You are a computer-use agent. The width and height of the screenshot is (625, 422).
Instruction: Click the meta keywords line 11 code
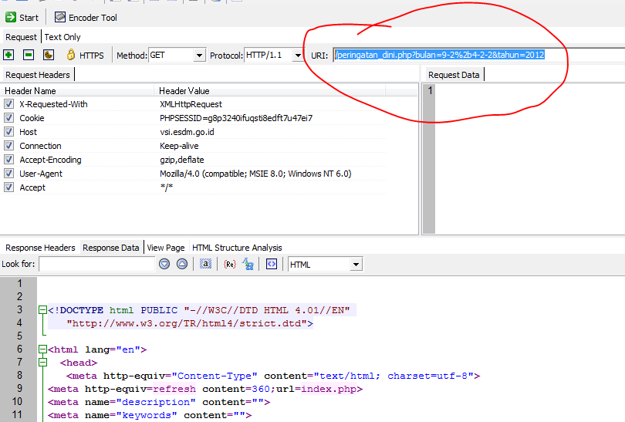click(150, 415)
